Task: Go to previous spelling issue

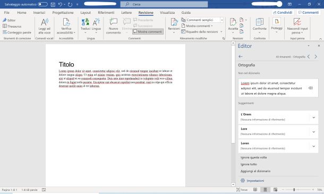Action: pos(309,56)
